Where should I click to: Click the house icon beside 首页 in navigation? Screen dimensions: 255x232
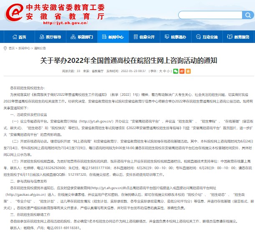14,37
